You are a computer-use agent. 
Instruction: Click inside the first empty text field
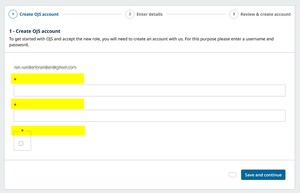(149, 90)
